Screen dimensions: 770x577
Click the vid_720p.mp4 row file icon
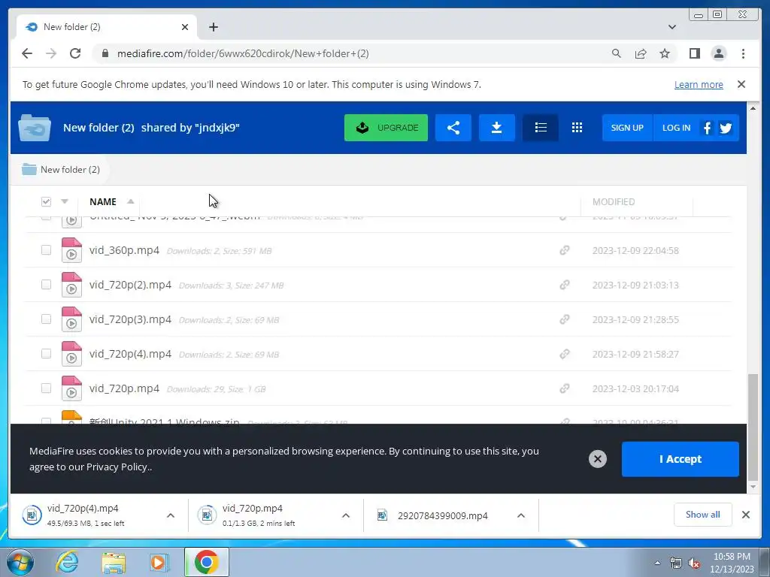(71, 388)
